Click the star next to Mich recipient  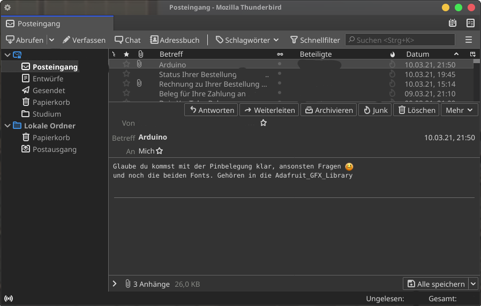(x=159, y=151)
